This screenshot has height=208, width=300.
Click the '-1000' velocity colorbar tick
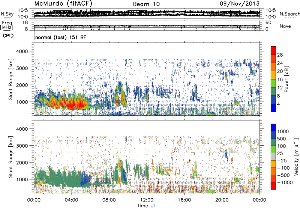click(285, 182)
